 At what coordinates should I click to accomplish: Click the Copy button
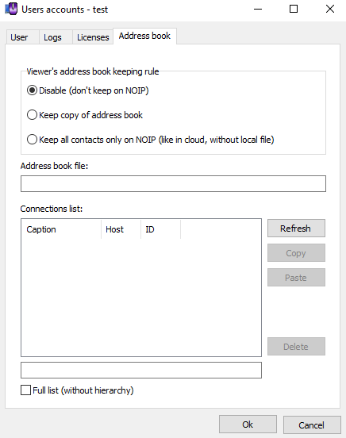(296, 253)
